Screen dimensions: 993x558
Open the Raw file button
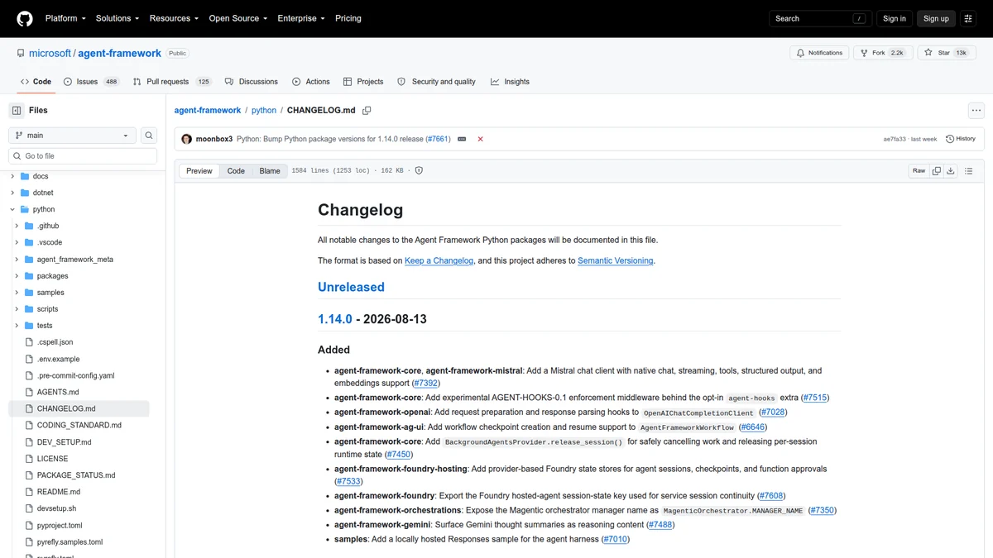(x=919, y=171)
